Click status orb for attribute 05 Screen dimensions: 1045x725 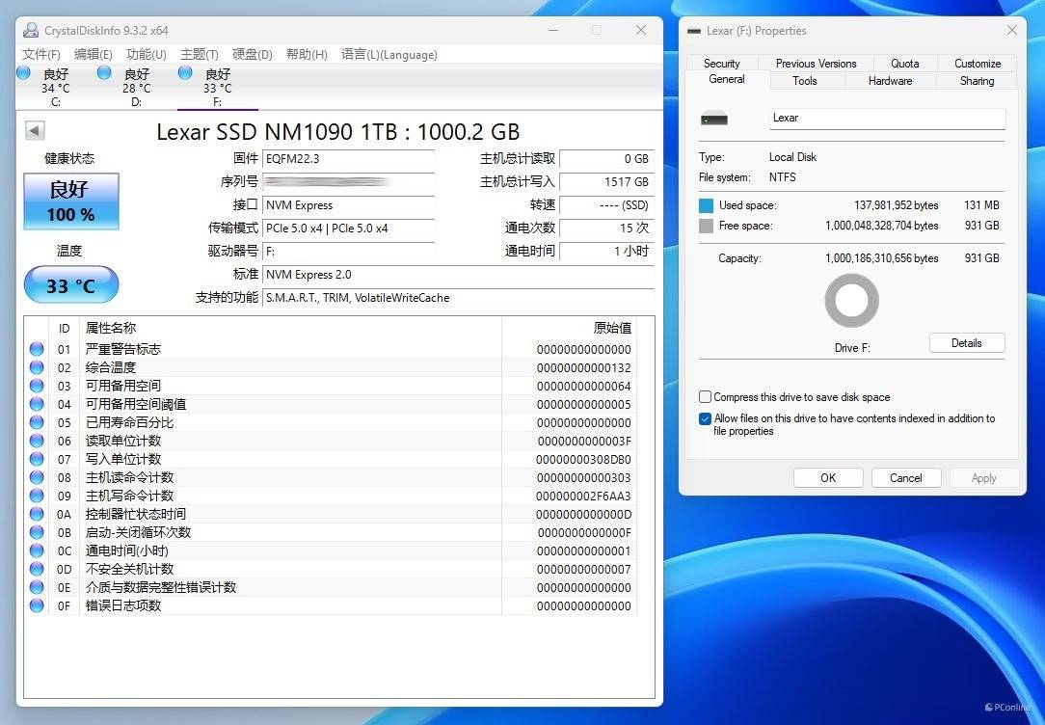(x=37, y=422)
